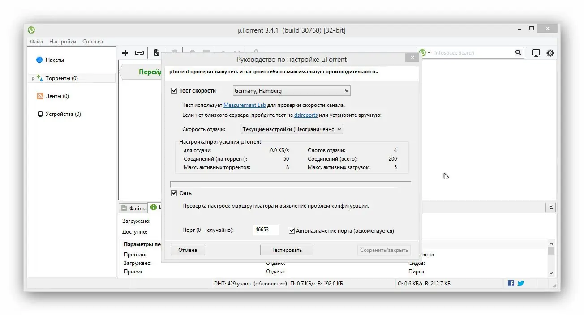Uncheck Автоназначение порта checkbox
Image resolution: width=584 pixels, height=315 pixels.
click(292, 231)
